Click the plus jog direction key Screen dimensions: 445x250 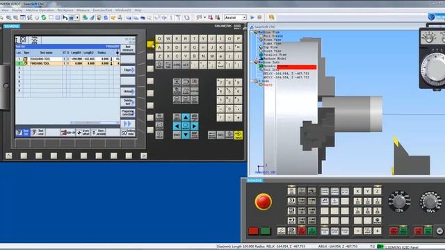[377, 231]
